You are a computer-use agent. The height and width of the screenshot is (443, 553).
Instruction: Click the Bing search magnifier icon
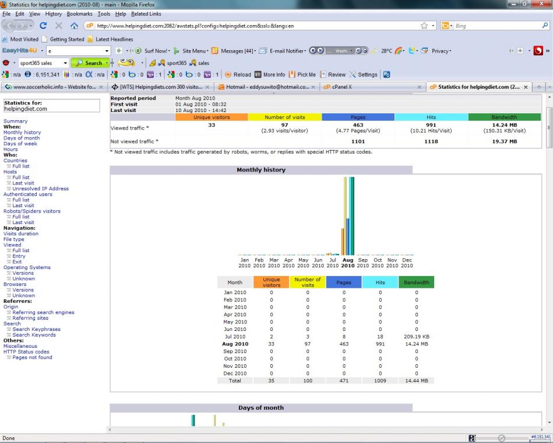click(545, 26)
